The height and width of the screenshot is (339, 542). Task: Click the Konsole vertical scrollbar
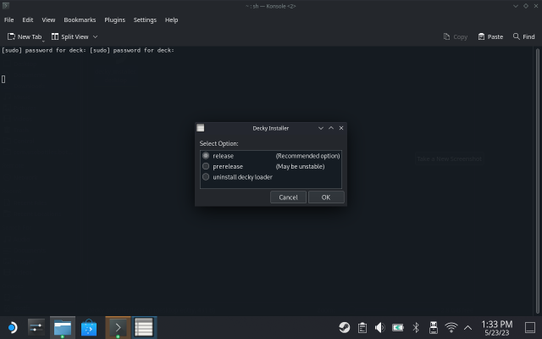click(538, 181)
